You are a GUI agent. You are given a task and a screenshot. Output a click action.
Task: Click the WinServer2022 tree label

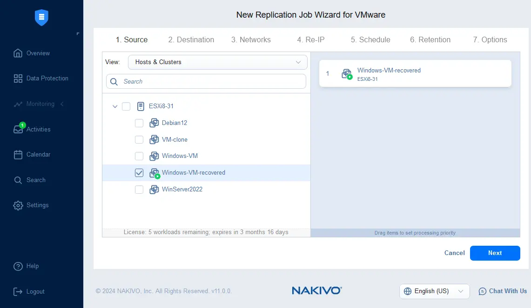[x=182, y=190]
